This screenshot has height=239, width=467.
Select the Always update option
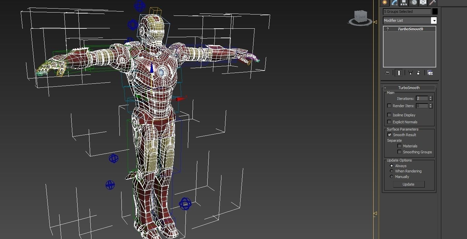pos(391,165)
